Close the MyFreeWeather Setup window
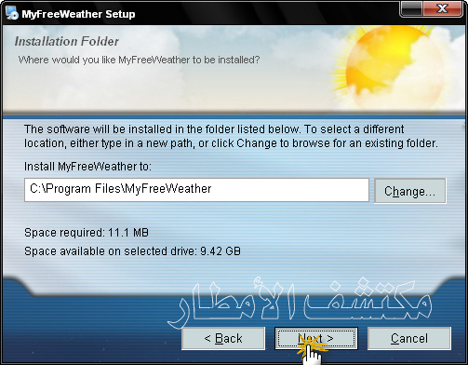 point(444,8)
